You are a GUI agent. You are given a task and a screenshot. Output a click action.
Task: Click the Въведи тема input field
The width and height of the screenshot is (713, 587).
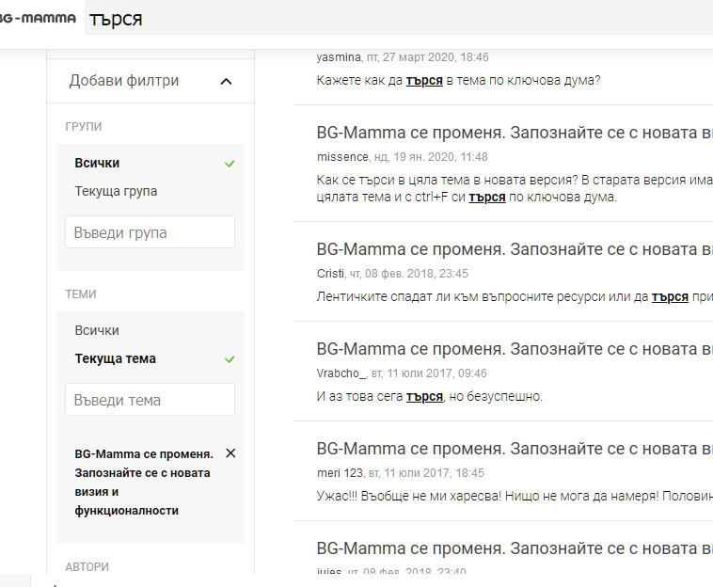point(150,400)
